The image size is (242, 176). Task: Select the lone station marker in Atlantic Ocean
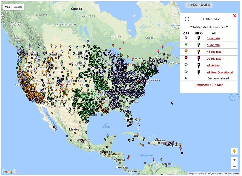pyautogui.click(x=172, y=103)
